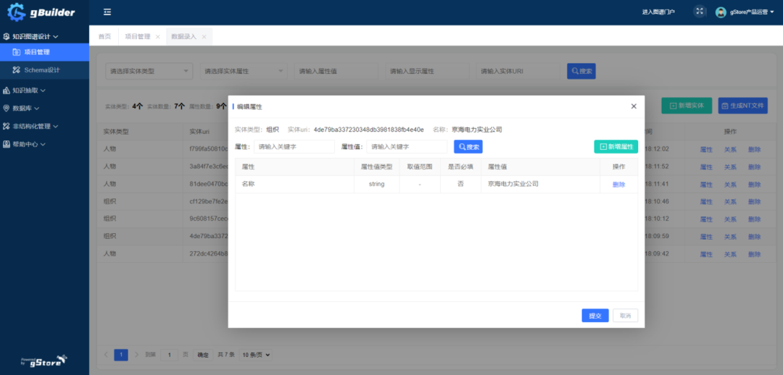Close the 项目管理 tab with its x

click(x=158, y=37)
